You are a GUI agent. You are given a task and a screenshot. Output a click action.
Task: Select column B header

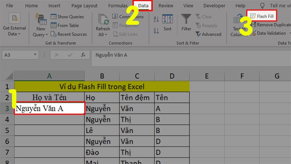(102, 76)
